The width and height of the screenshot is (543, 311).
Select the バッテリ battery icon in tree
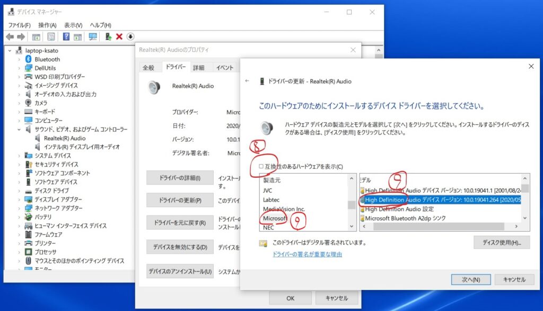coord(29,217)
